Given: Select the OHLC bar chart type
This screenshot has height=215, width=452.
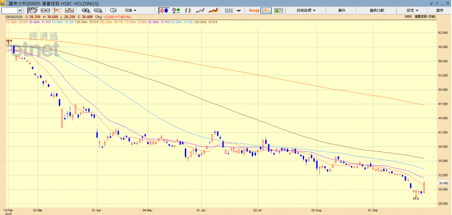Looking at the screenshot, I should 188,10.
